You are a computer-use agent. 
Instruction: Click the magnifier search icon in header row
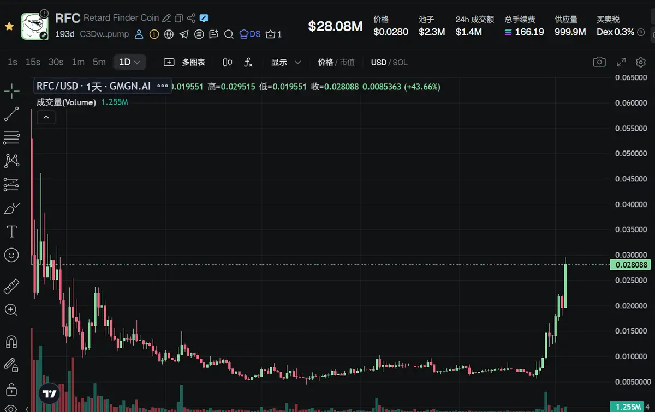(x=229, y=34)
